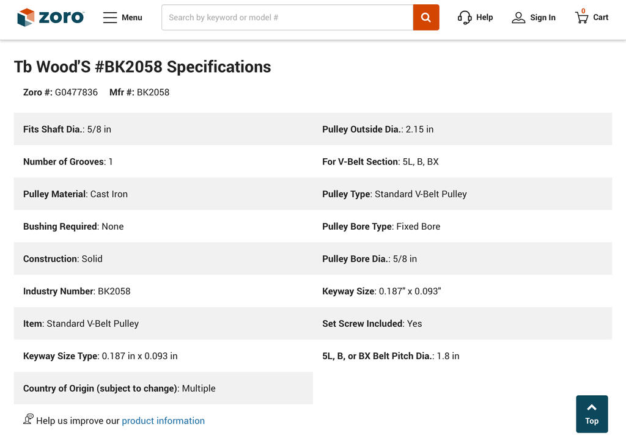626x441 pixels.
Task: Jump back up with the Top button
Action: (592, 414)
